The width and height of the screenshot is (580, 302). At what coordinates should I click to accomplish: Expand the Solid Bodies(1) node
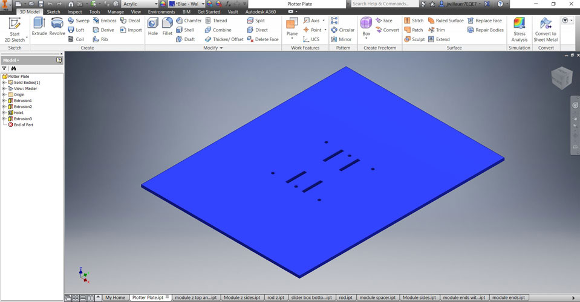pyautogui.click(x=4, y=82)
